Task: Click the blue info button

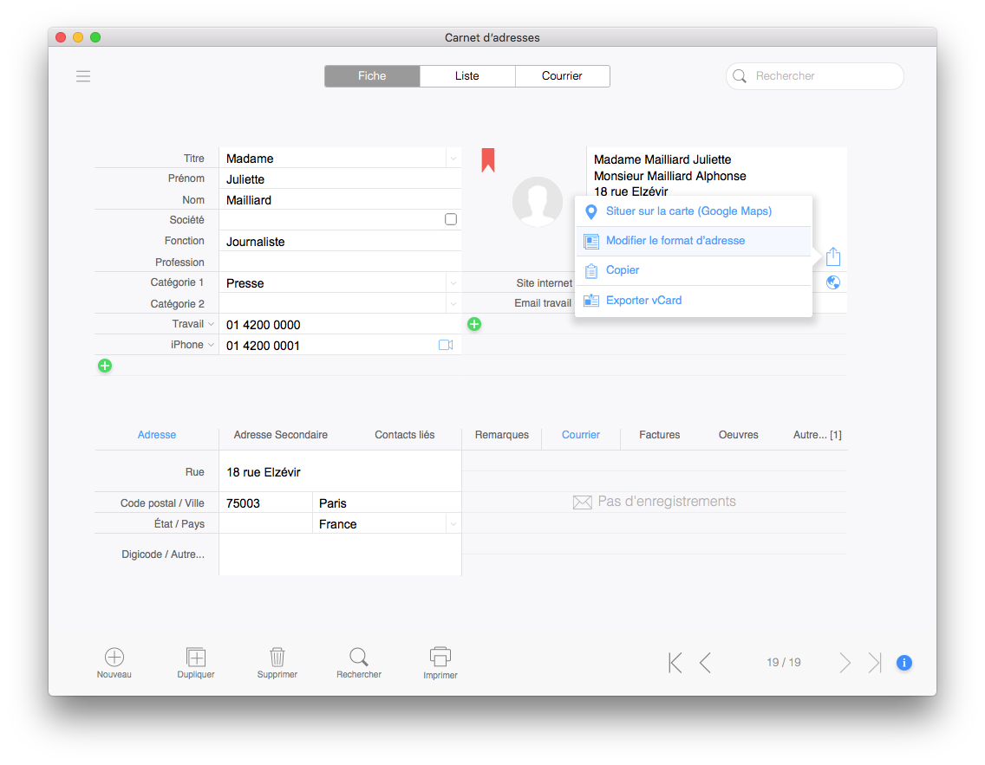Action: click(903, 663)
